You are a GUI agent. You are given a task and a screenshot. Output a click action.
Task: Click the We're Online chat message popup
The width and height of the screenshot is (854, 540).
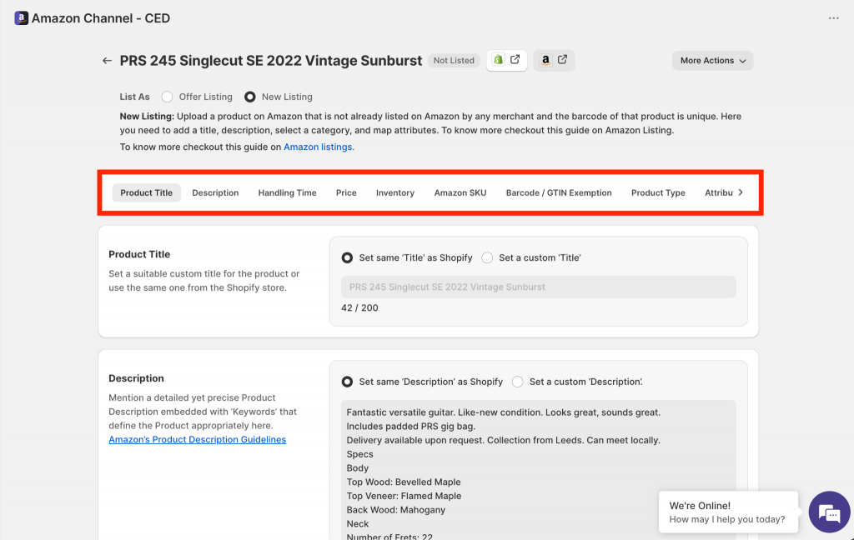point(727,512)
